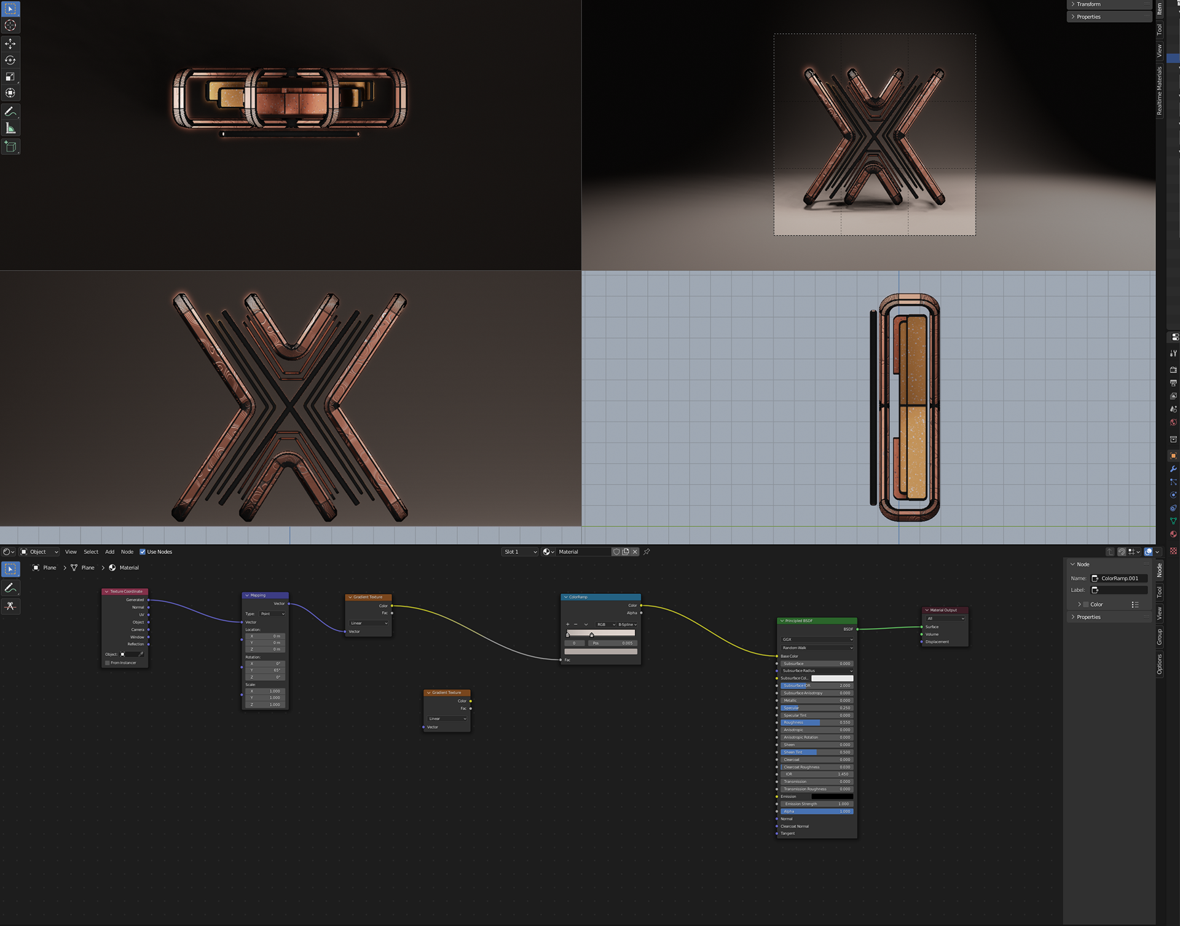Open the Add menu in node editor

(x=109, y=552)
